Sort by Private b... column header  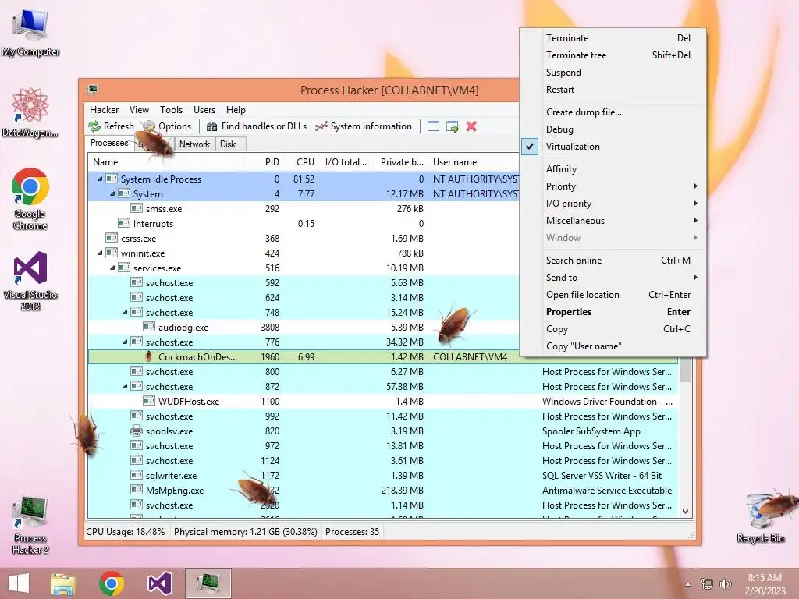tap(399, 162)
